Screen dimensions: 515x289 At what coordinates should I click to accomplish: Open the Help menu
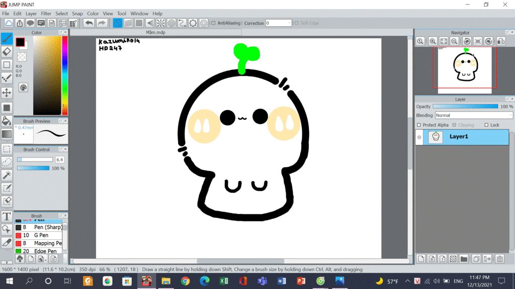point(157,14)
